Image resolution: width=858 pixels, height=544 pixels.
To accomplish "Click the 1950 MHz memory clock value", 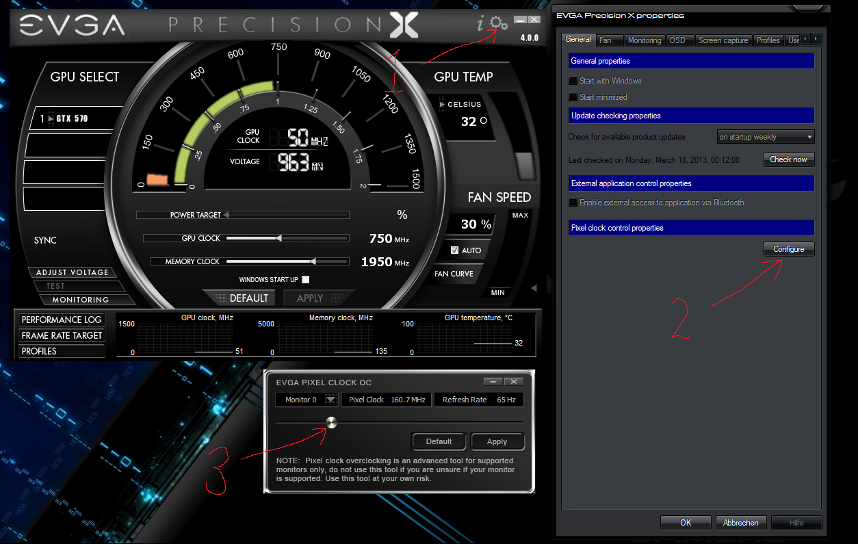I will (x=385, y=262).
